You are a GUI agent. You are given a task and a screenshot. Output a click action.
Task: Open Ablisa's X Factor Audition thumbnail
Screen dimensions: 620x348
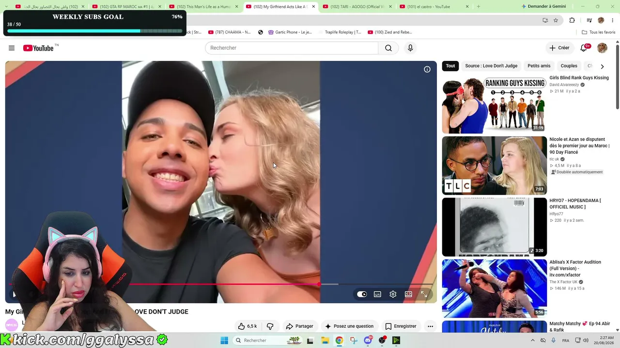(494, 288)
